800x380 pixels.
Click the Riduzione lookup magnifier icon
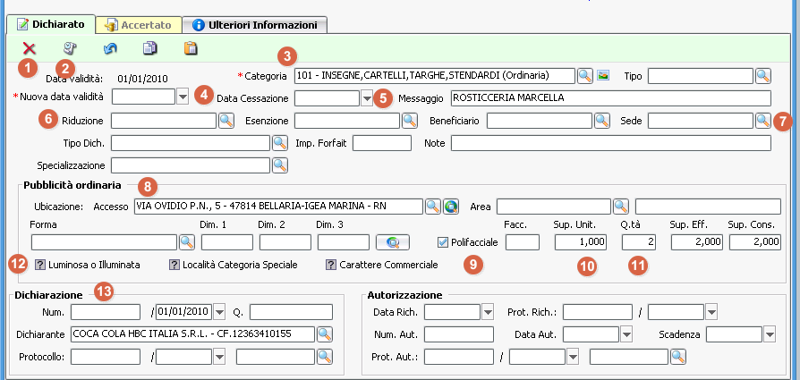pyautogui.click(x=226, y=120)
